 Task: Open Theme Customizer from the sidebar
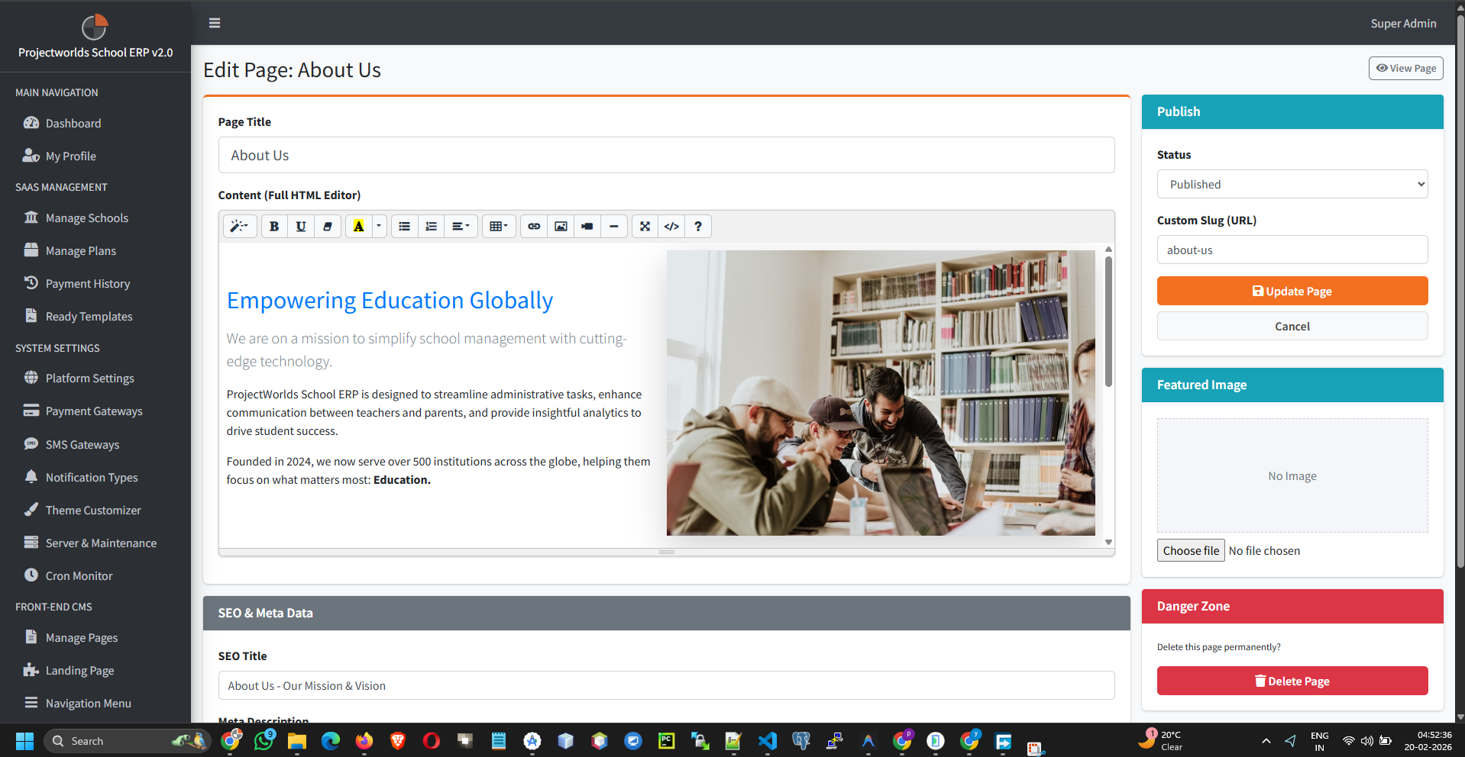point(92,510)
